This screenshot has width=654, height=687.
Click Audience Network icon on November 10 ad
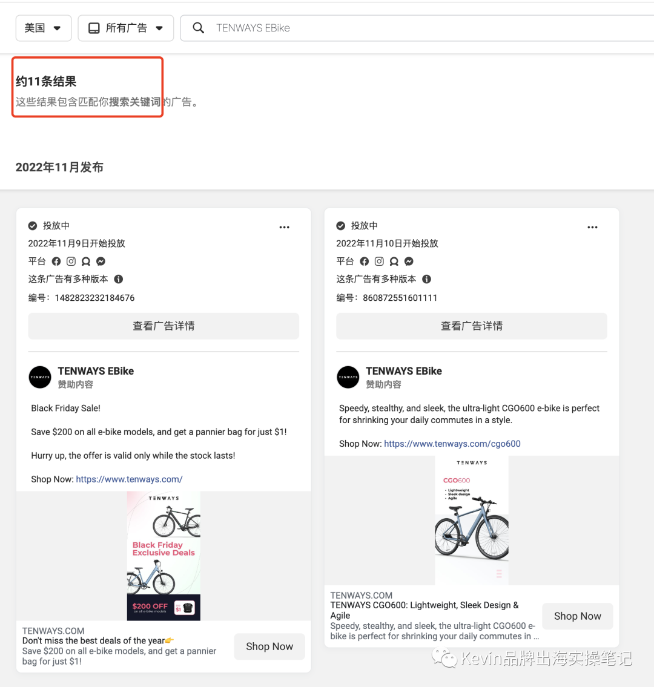click(394, 261)
